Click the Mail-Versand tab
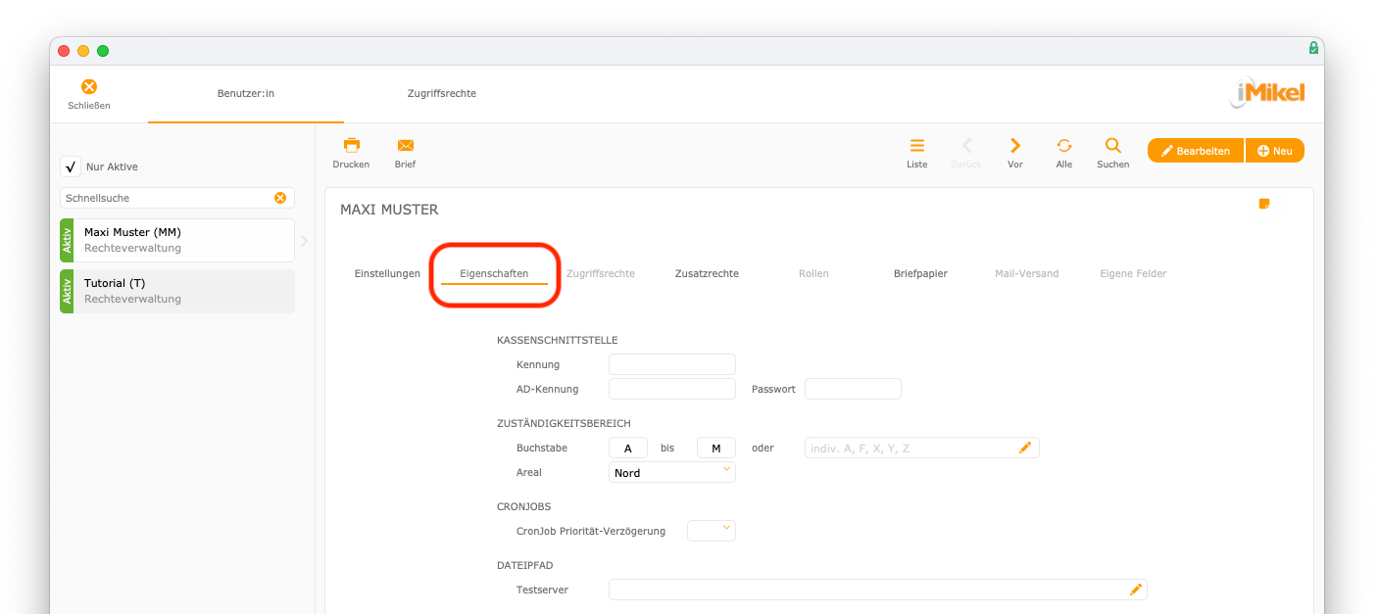1379x614 pixels. point(1027,273)
